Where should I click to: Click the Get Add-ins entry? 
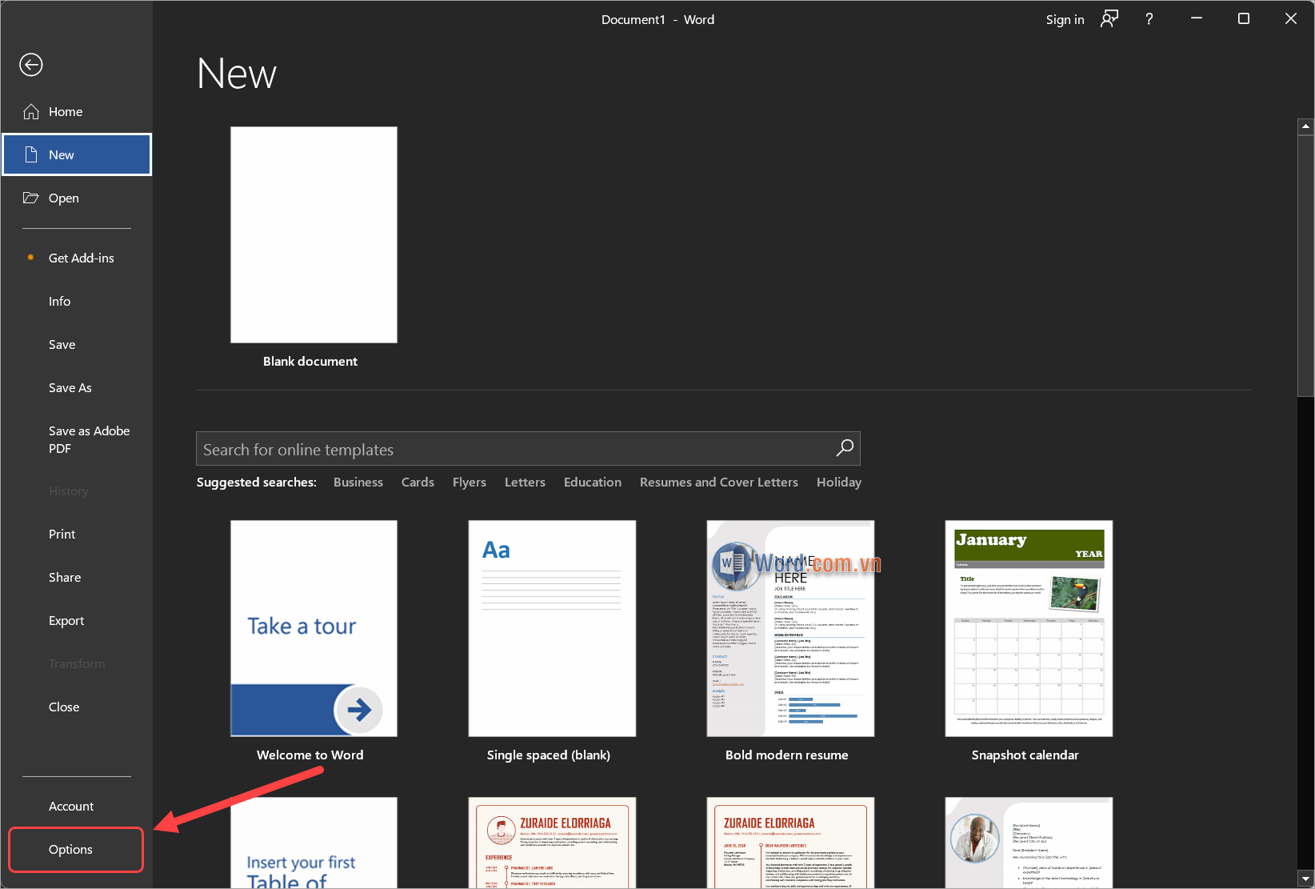pyautogui.click(x=77, y=258)
